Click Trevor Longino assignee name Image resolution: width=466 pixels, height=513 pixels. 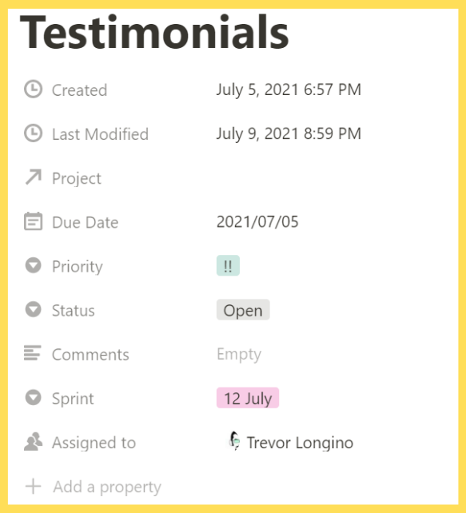click(300, 443)
